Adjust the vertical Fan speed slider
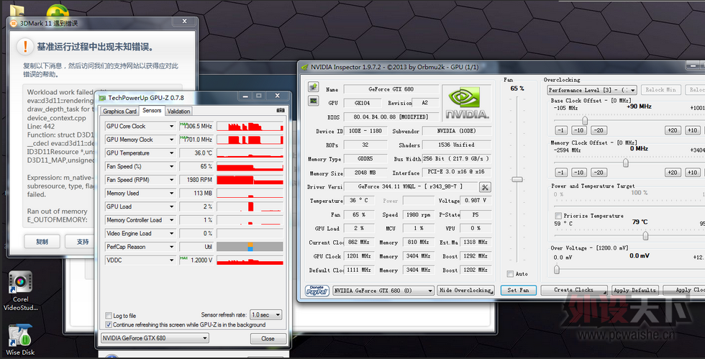705x359 pixels. tap(517, 180)
